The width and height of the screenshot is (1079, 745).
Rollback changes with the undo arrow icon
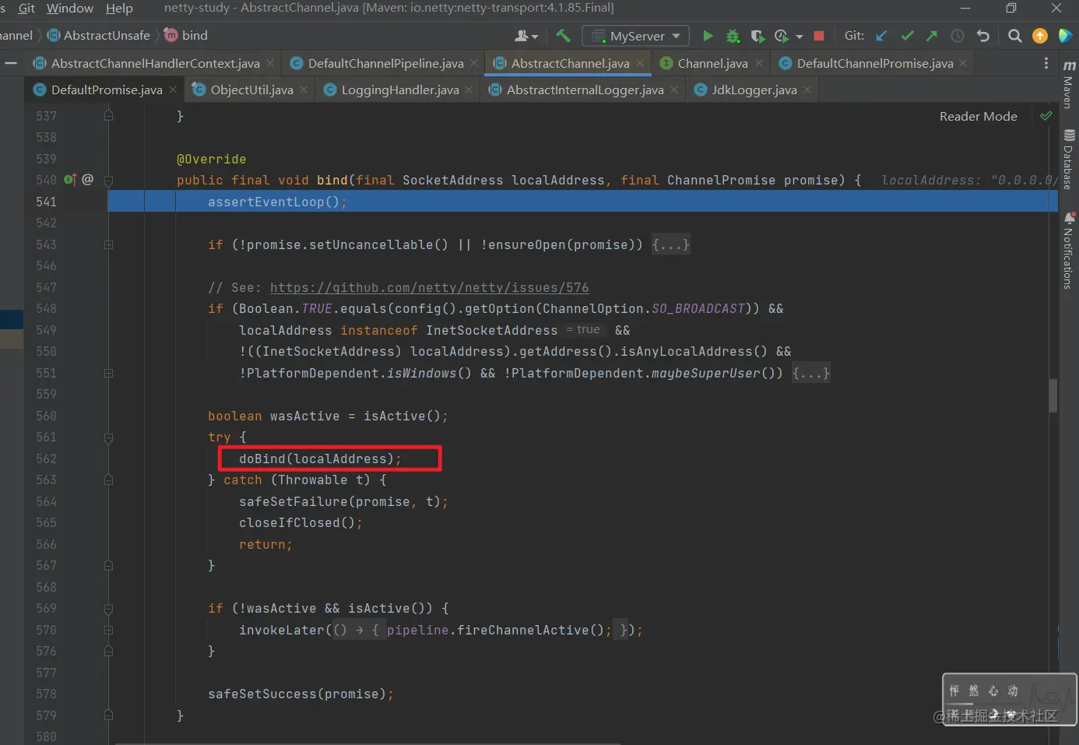click(x=983, y=36)
